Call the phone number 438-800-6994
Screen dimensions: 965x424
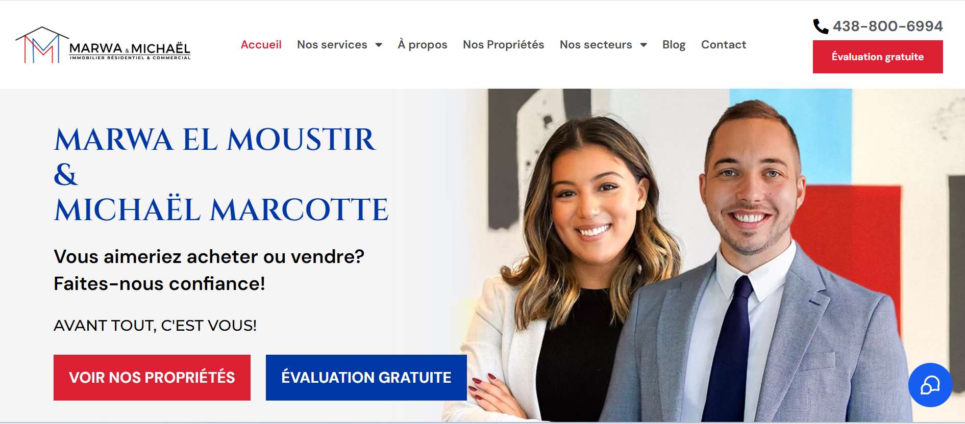pos(887,26)
